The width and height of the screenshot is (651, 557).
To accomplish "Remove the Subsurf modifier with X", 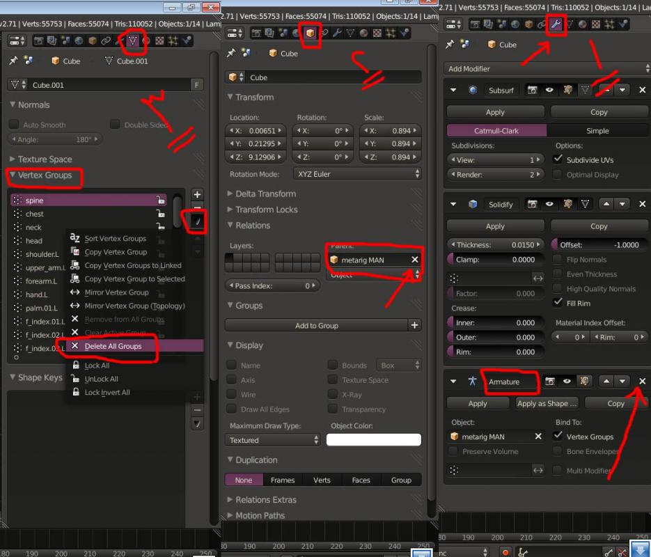I will pos(642,90).
